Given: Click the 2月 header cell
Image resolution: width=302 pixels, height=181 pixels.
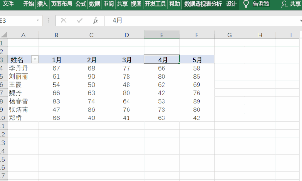Looking at the screenshot, I should pyautogui.click(x=91, y=60).
